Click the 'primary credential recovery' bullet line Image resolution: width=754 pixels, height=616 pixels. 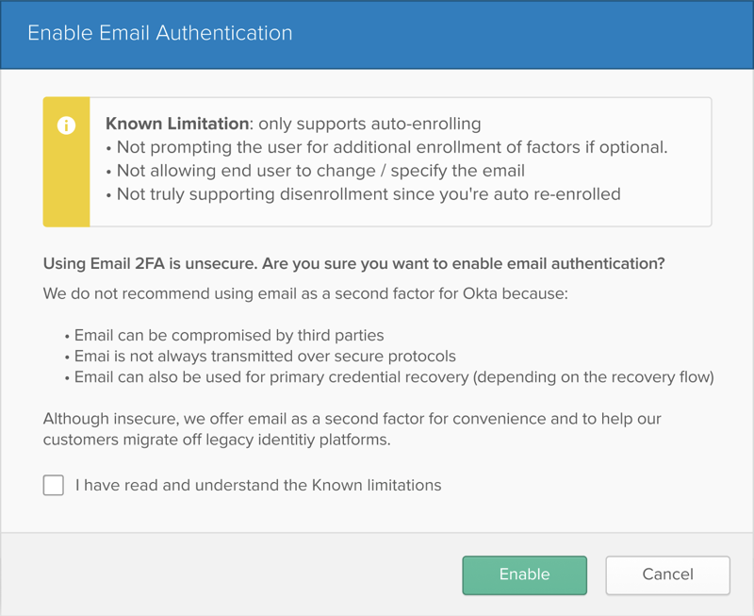tap(389, 376)
